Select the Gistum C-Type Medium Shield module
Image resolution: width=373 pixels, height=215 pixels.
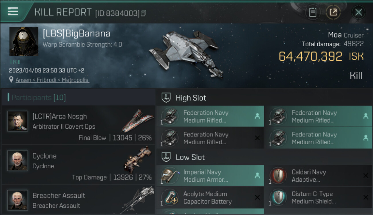click(318, 198)
